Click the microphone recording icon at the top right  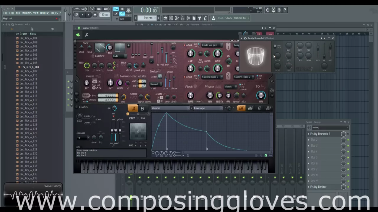279,10
